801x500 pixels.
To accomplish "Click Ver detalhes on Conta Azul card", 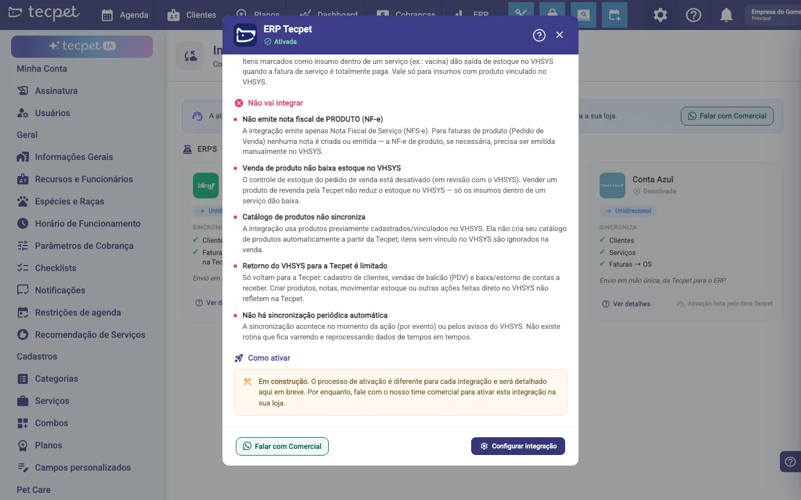I will [626, 304].
